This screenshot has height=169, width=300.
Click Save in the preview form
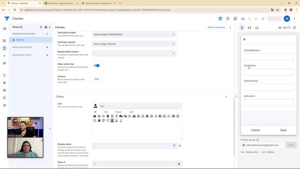pyautogui.click(x=283, y=131)
